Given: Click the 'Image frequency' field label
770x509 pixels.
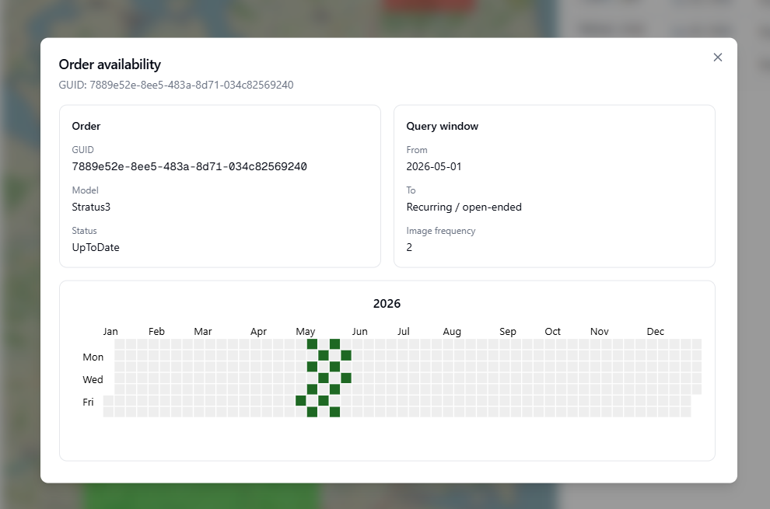Looking at the screenshot, I should pos(440,231).
